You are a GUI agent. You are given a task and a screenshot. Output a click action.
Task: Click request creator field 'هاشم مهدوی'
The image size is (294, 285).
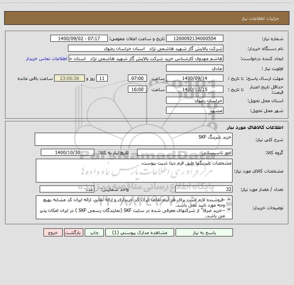click(146, 58)
